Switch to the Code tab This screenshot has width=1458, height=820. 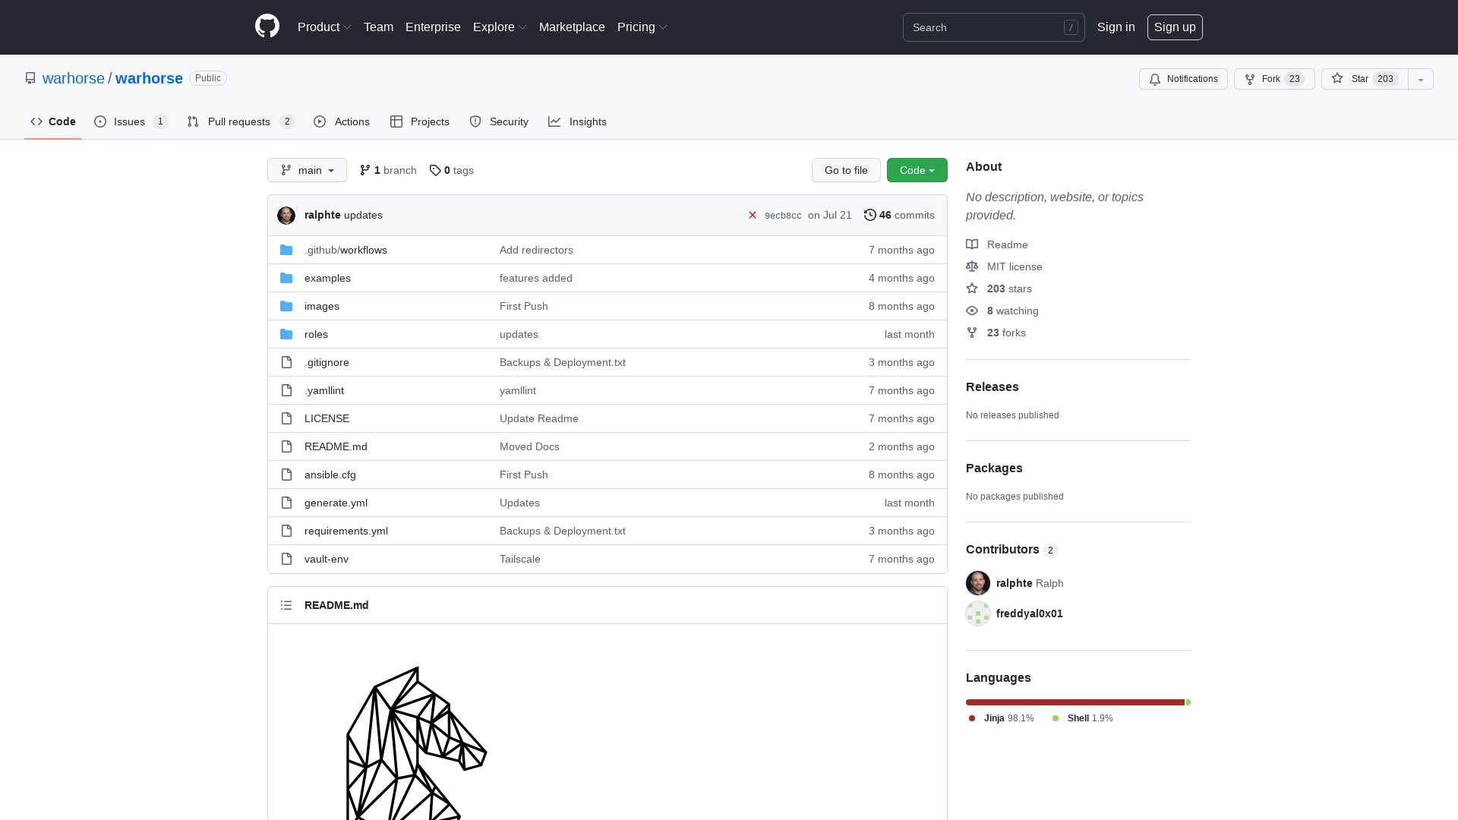click(53, 121)
